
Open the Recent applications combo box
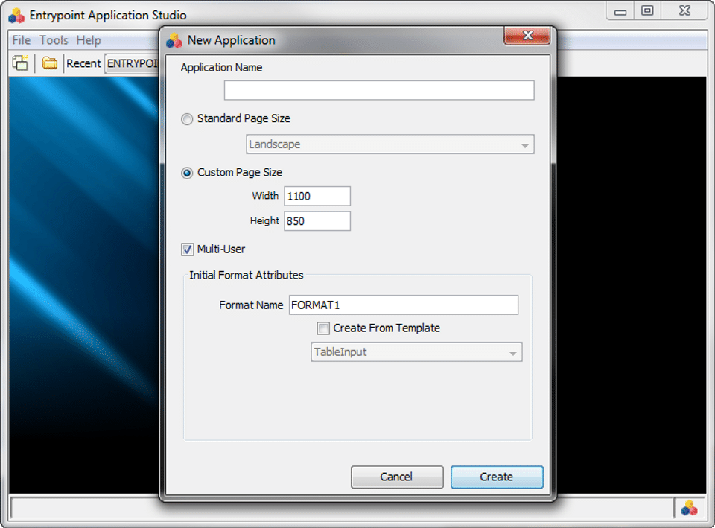132,63
